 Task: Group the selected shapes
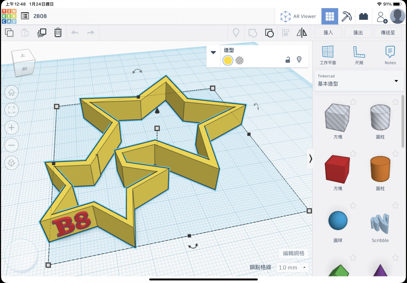pyautogui.click(x=253, y=33)
